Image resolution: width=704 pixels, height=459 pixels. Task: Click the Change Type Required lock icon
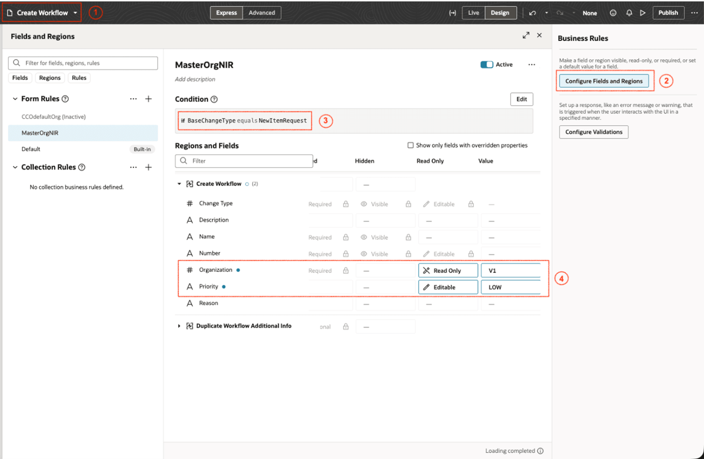pyautogui.click(x=346, y=204)
